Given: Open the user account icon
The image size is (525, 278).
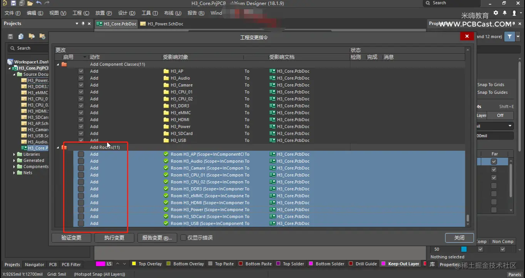Looking at the screenshot, I should click(x=514, y=13).
